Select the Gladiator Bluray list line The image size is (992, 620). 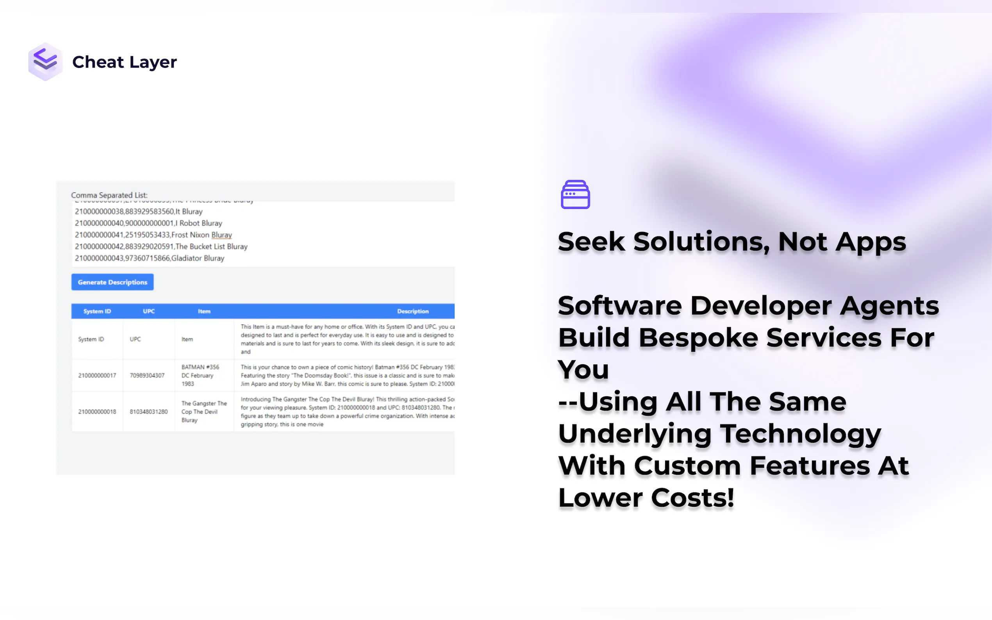pos(149,258)
